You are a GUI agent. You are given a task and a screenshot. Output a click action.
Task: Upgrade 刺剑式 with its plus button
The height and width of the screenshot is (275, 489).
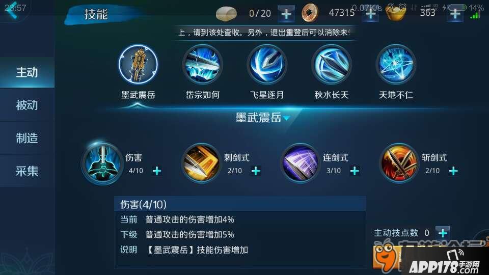coord(256,171)
